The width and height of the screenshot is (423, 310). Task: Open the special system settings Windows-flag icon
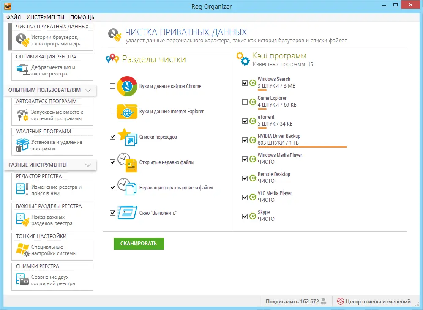[23, 250]
